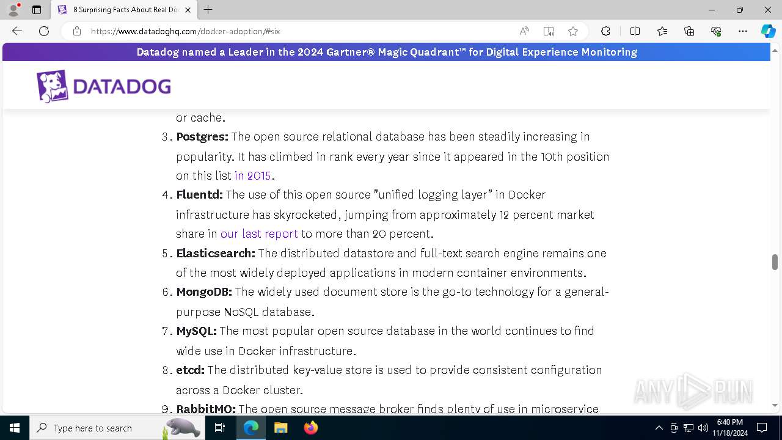Open the clock and date flyout

coord(730,428)
